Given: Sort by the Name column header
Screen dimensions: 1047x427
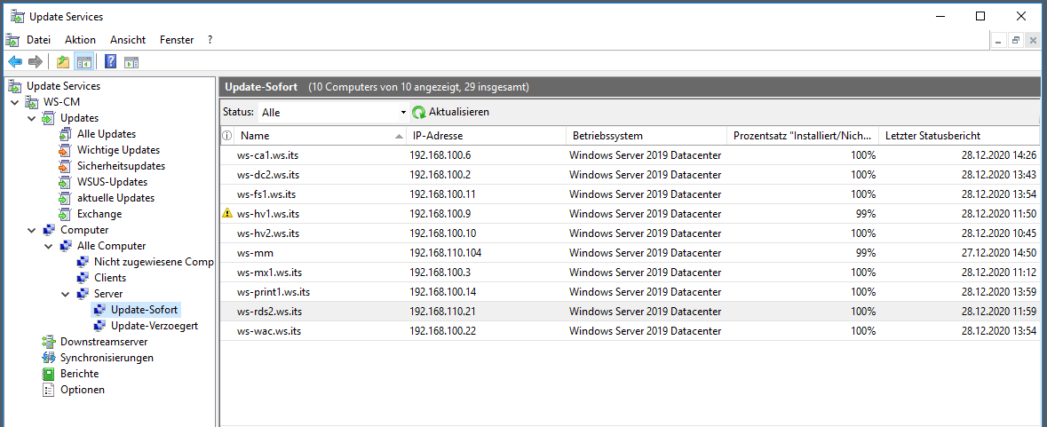Looking at the screenshot, I should [321, 136].
